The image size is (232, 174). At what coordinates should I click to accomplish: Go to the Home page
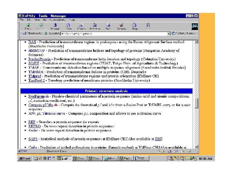[68, 27]
